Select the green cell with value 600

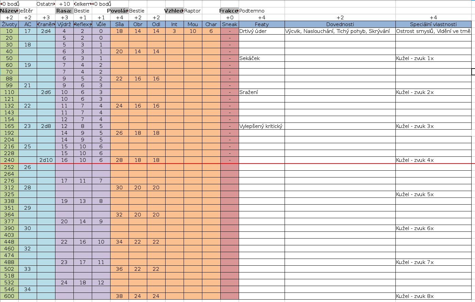[9, 296]
